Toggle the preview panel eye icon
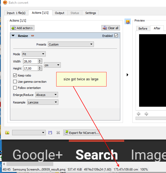166x173 pixels. pos(128,22)
